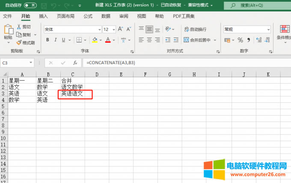Open the Insert (插入) tab
This screenshot has width=291, height=183.
pyautogui.click(x=43, y=16)
